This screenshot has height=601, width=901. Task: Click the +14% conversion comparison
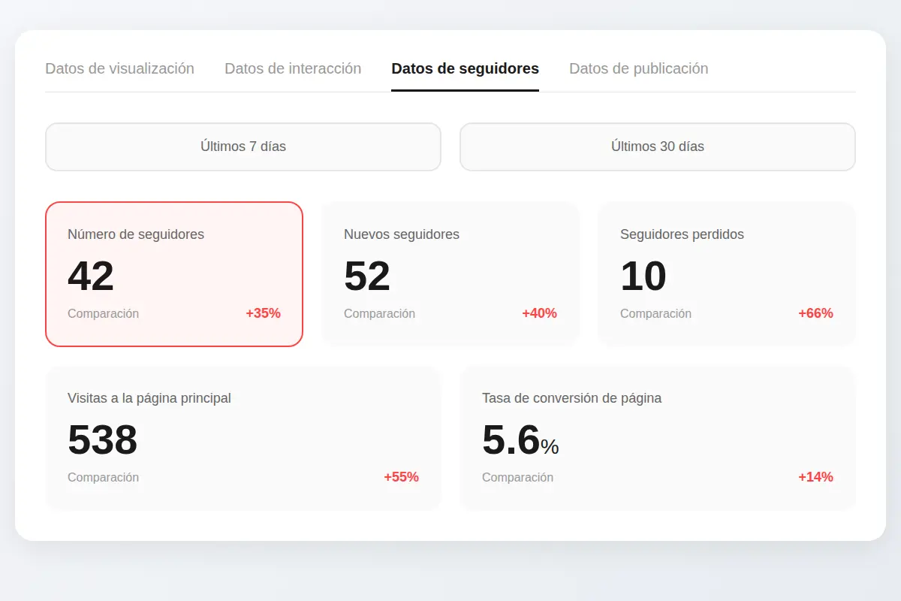point(815,477)
